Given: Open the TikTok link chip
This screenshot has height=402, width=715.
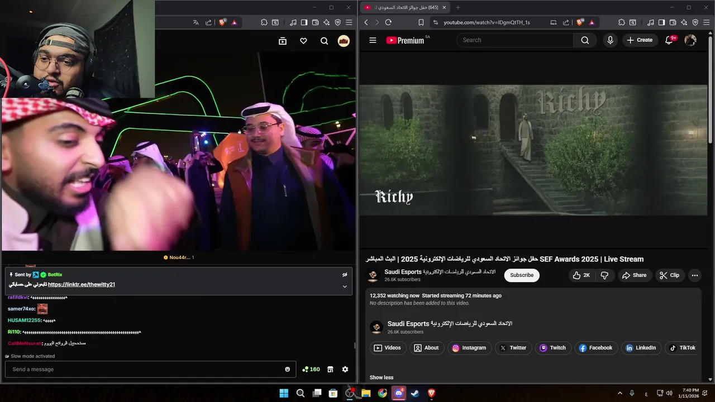Looking at the screenshot, I should point(681,348).
